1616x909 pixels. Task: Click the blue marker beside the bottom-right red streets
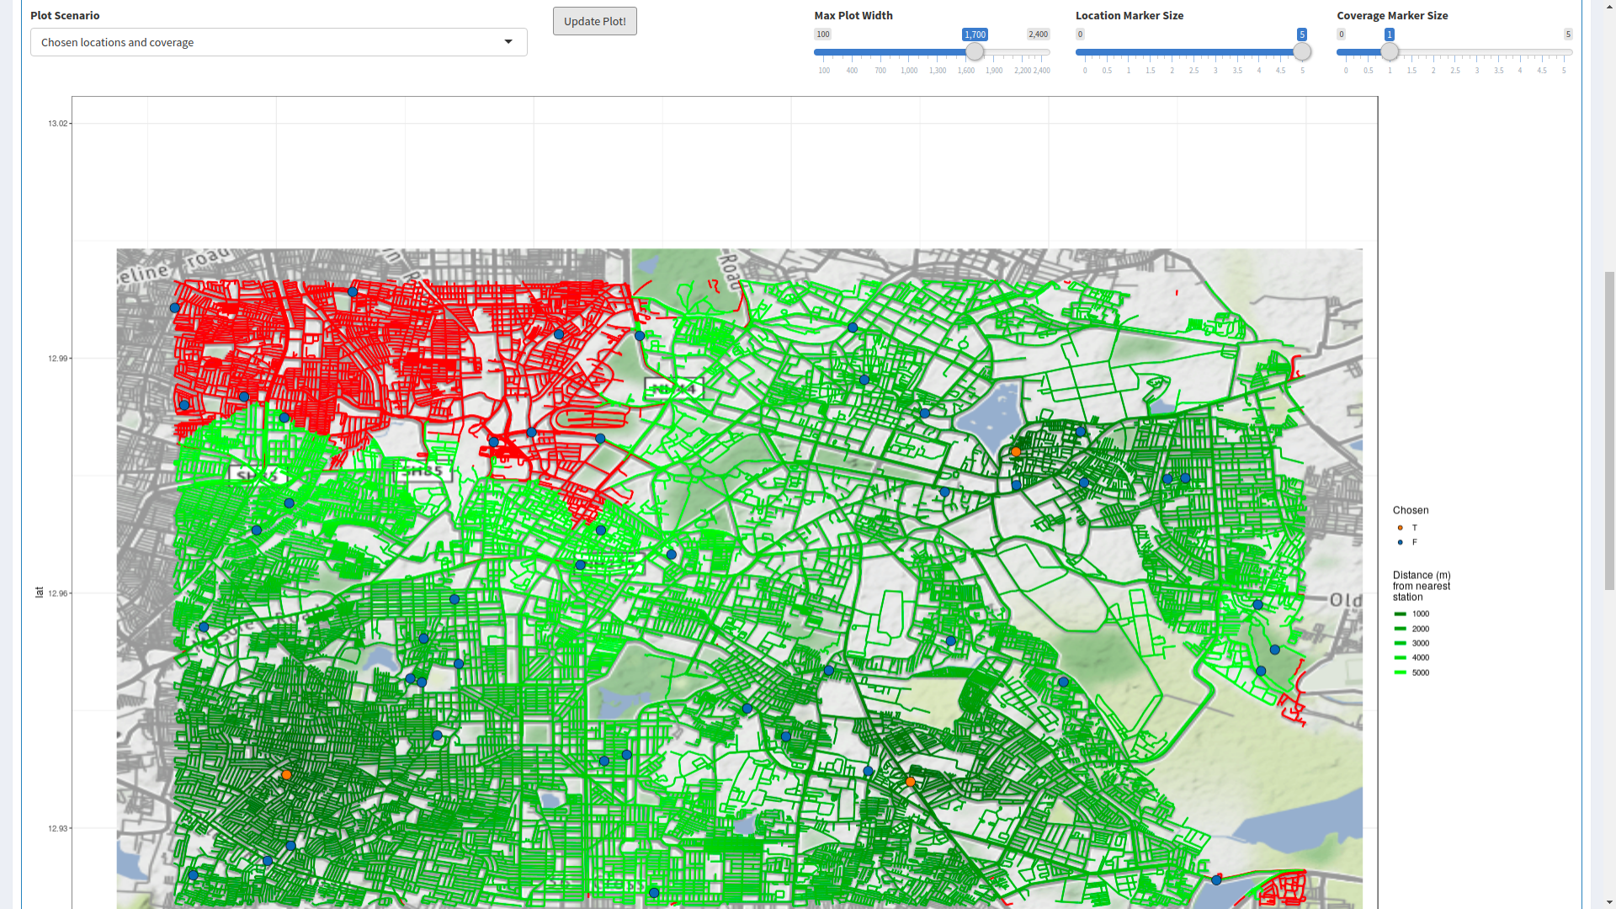pyautogui.click(x=1216, y=880)
